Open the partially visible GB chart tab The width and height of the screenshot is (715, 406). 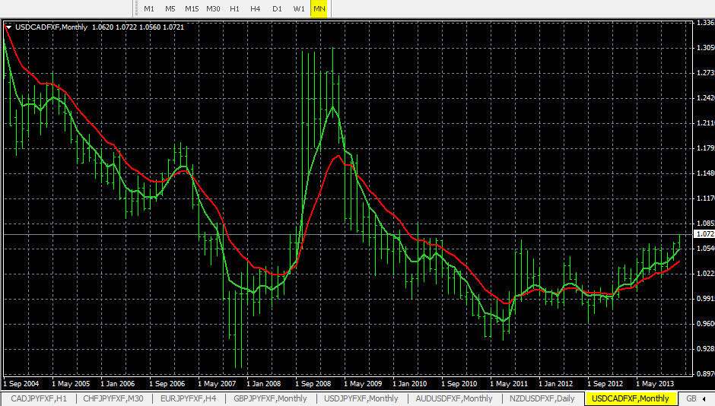click(691, 398)
